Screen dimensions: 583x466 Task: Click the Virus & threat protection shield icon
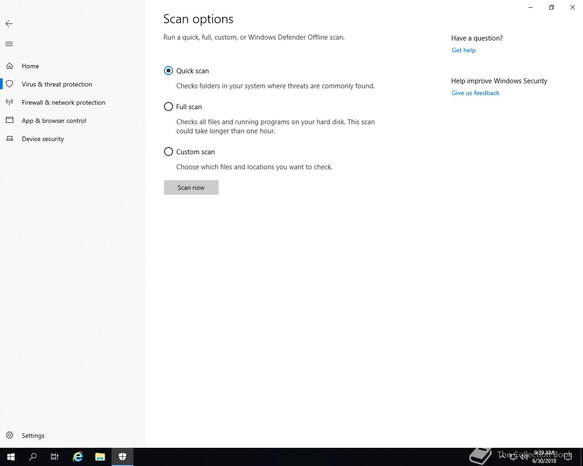tap(10, 84)
